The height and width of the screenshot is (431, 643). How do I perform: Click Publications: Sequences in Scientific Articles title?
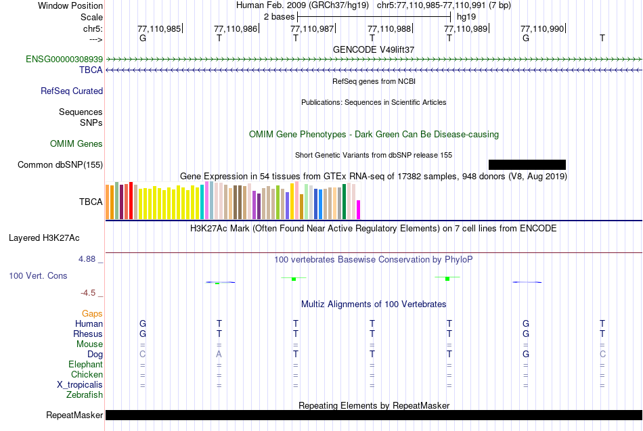[374, 102]
